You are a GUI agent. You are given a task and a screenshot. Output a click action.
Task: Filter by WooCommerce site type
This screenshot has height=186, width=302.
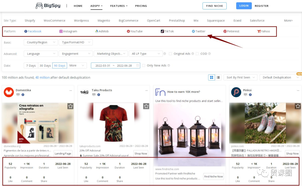click(x=55, y=21)
